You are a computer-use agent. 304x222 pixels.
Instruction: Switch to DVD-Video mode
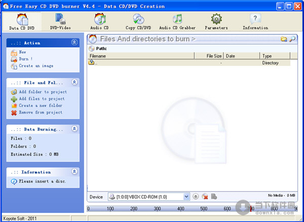[60, 21]
